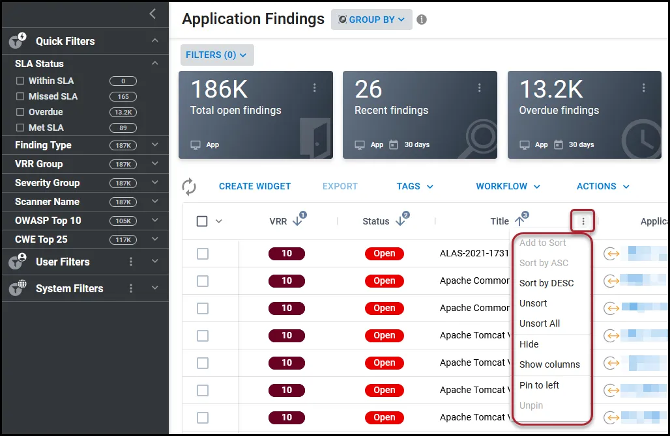
Task: Click the ALAS-2021-1731 finding title
Action: point(474,253)
